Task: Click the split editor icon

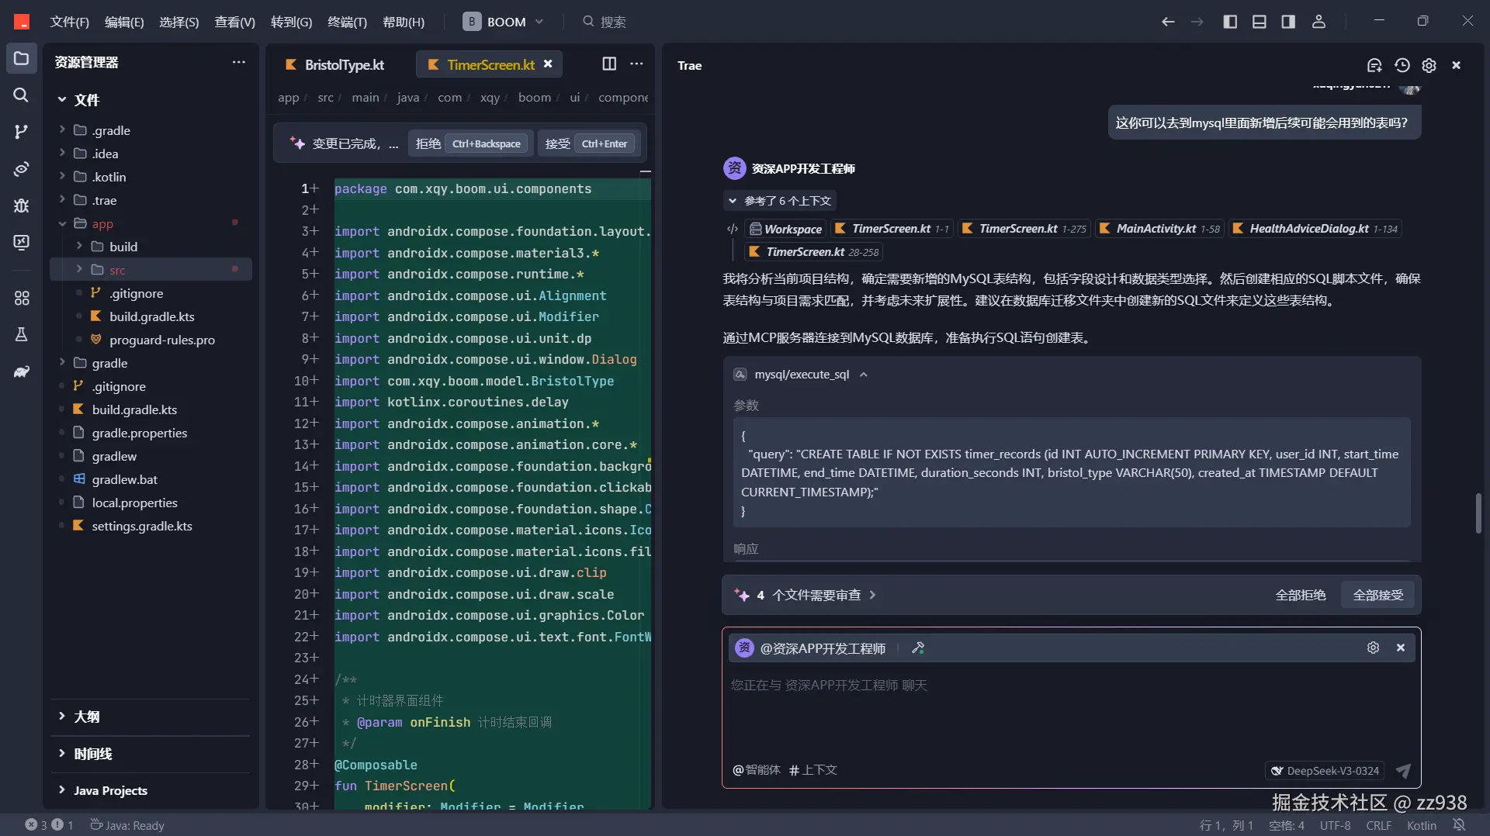Action: 609,64
